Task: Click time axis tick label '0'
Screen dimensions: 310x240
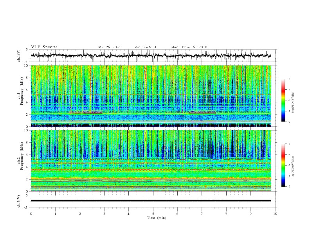Action: (31, 214)
